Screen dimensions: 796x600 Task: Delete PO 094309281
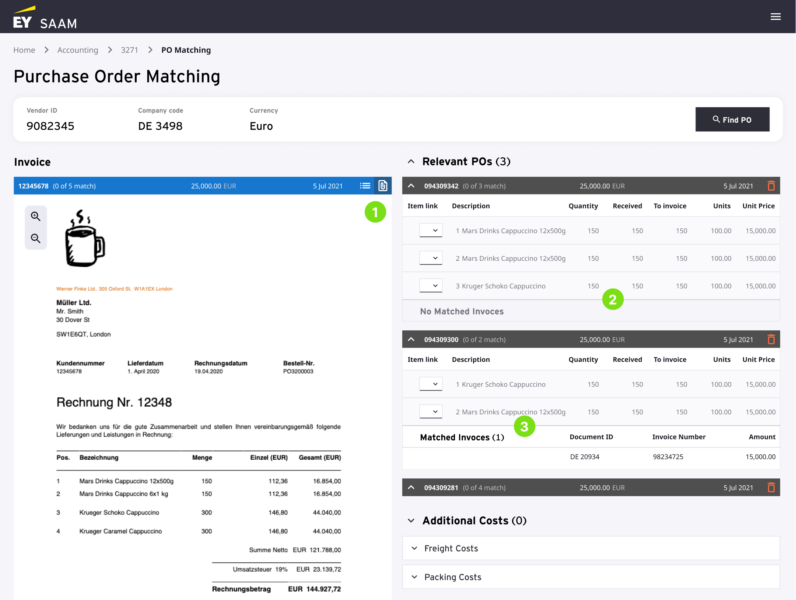point(771,487)
